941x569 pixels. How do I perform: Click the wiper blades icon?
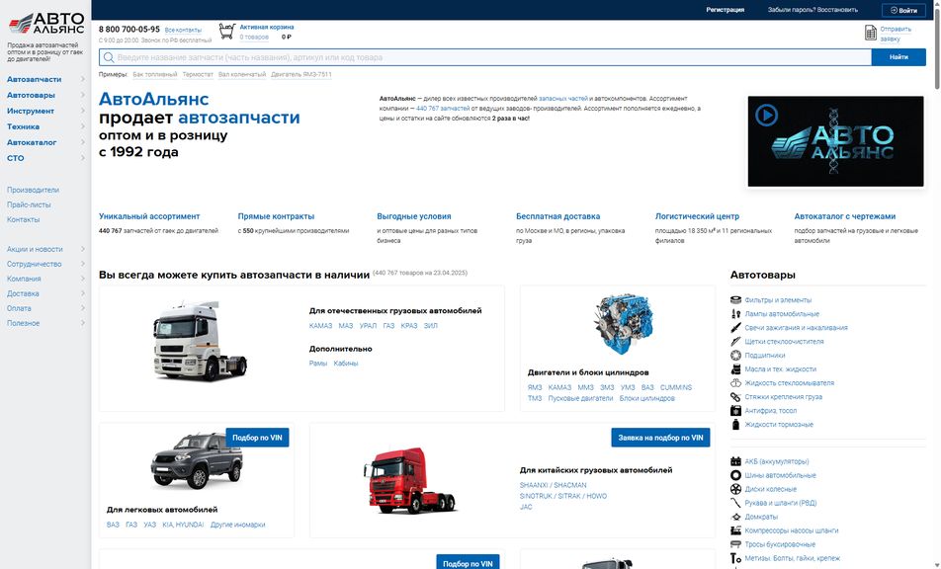point(735,341)
